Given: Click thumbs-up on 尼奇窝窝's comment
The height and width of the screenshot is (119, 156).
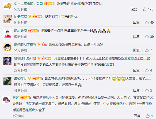Looking at the screenshot, I should (x=147, y=23).
